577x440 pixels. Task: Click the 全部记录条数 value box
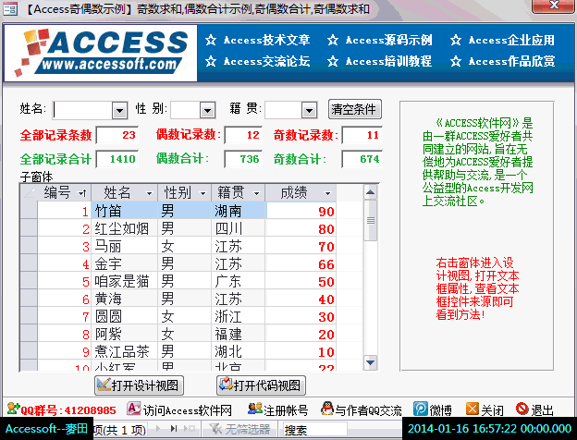click(x=117, y=135)
